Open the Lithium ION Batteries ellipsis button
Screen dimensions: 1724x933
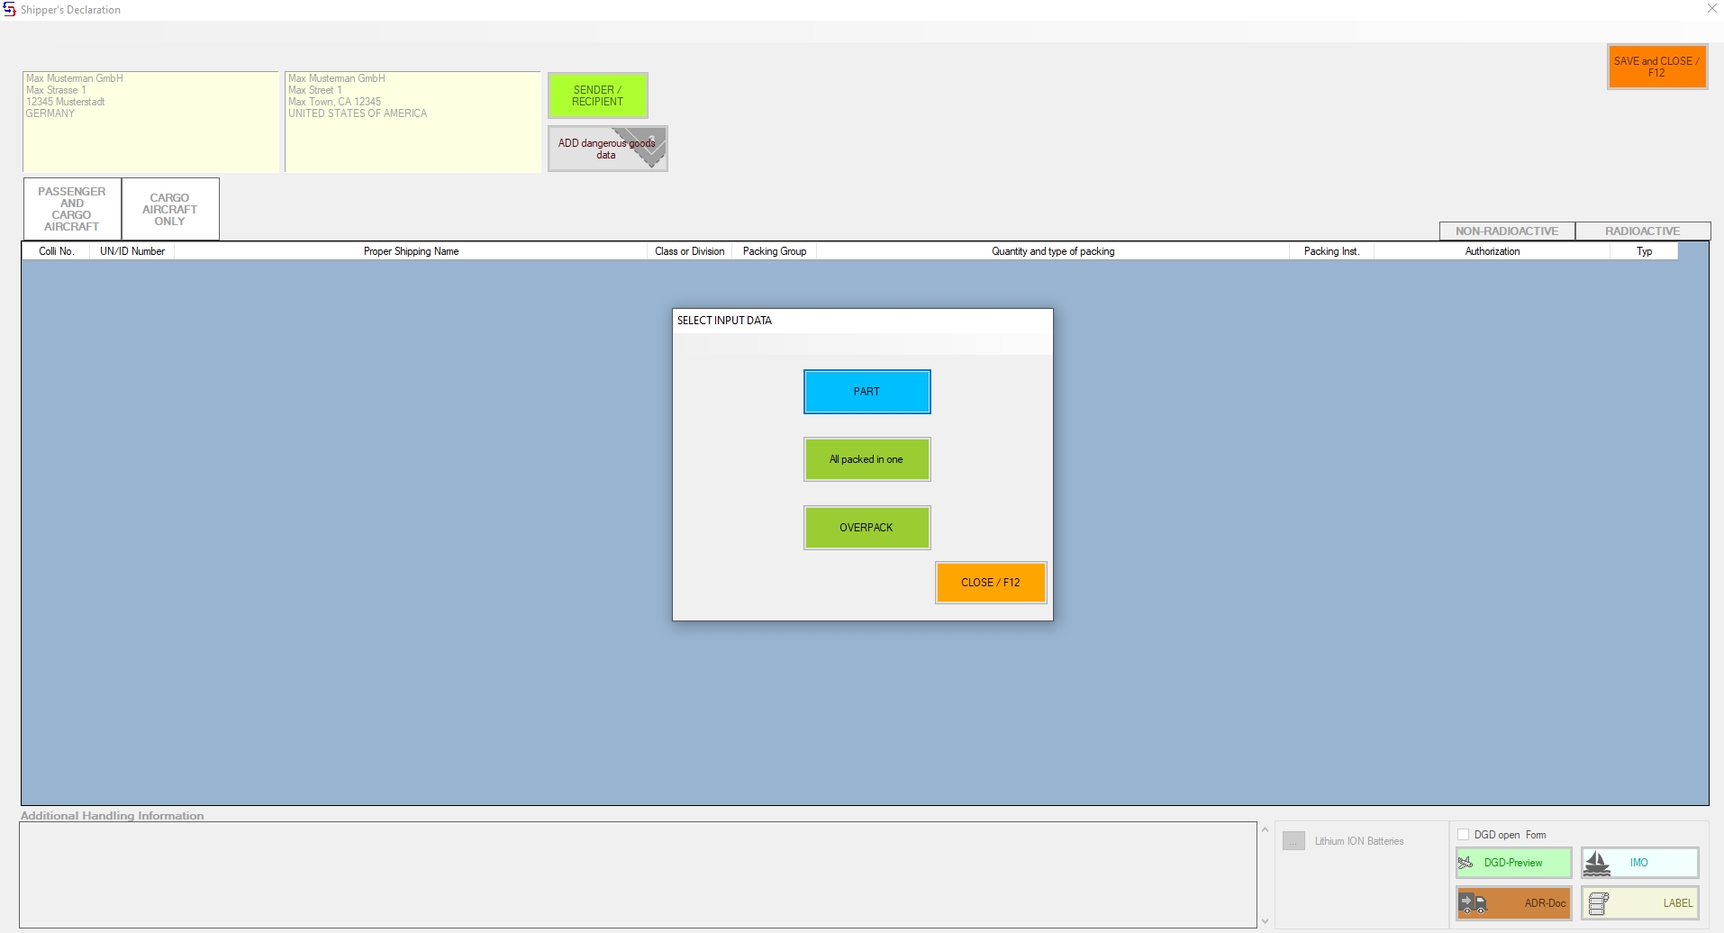click(x=1293, y=841)
